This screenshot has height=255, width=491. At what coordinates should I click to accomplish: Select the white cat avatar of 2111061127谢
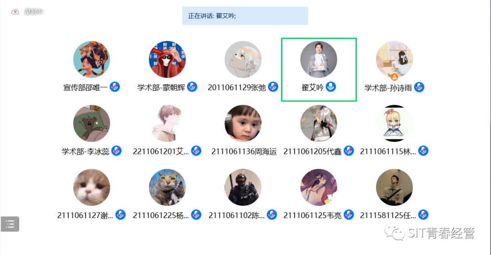pos(91,187)
